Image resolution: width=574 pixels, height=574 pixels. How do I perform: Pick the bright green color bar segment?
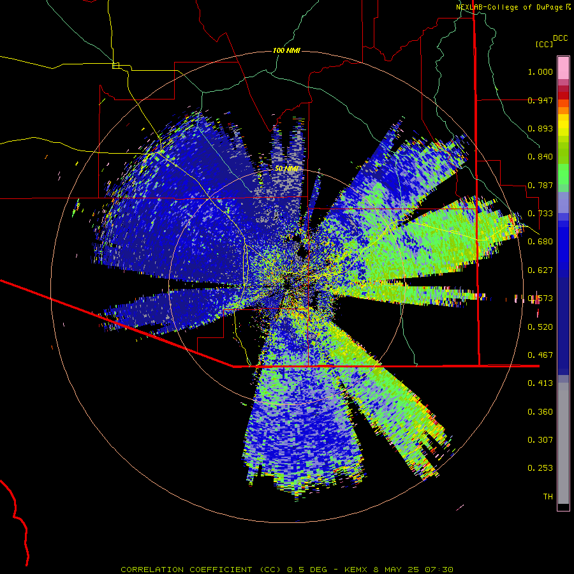[563, 174]
